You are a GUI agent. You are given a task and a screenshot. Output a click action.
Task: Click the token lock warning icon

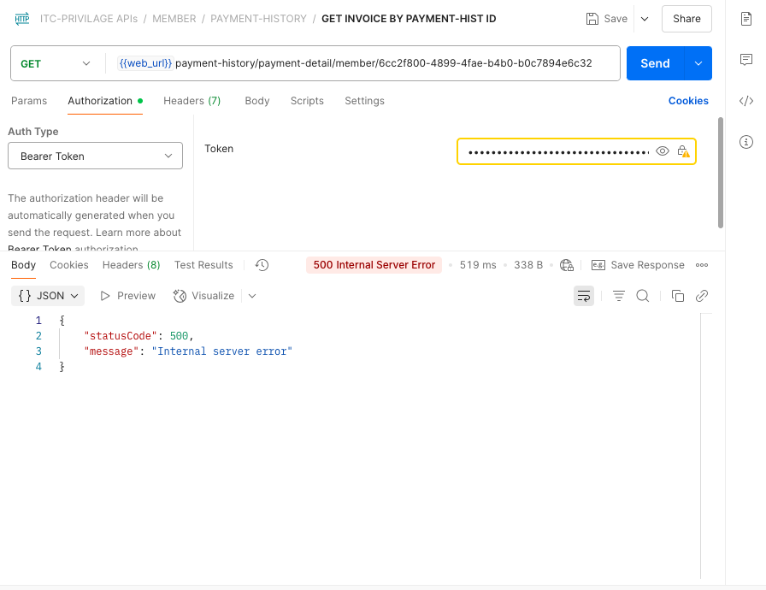683,151
